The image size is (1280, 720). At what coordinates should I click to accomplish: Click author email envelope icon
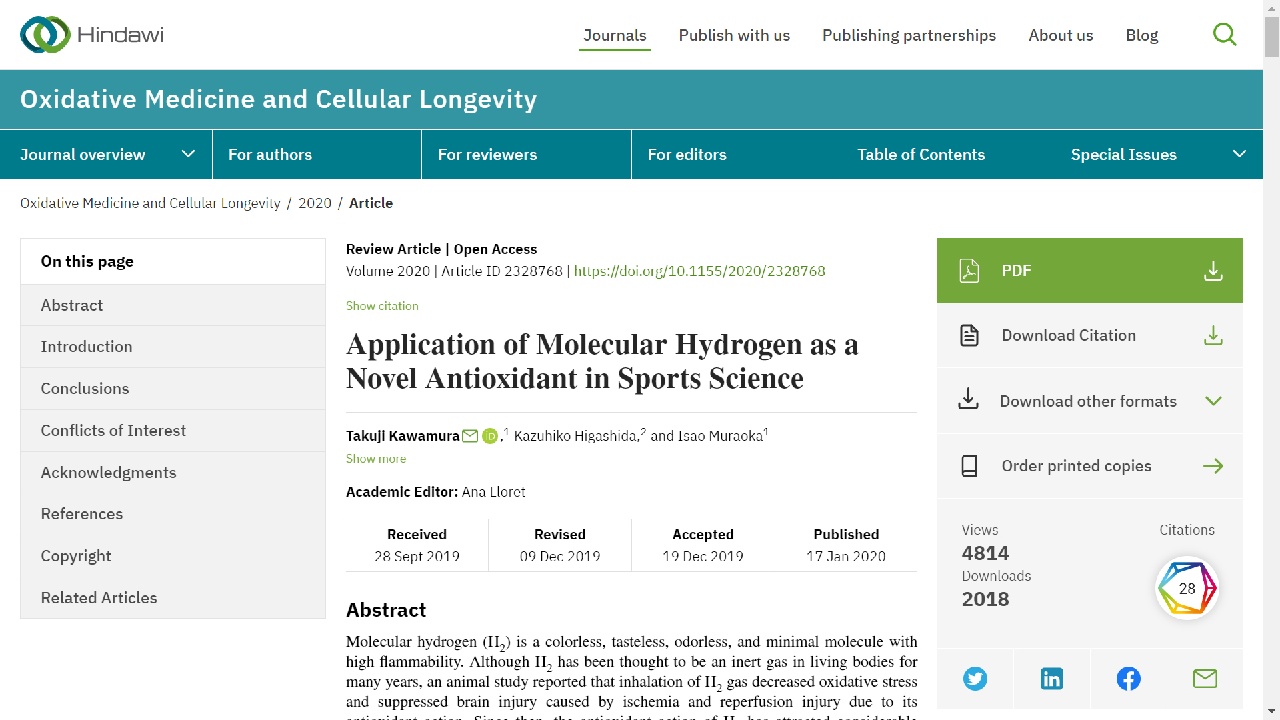pos(470,436)
